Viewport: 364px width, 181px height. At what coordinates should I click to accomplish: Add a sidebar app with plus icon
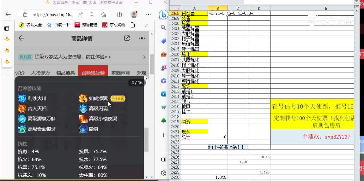click(x=163, y=135)
